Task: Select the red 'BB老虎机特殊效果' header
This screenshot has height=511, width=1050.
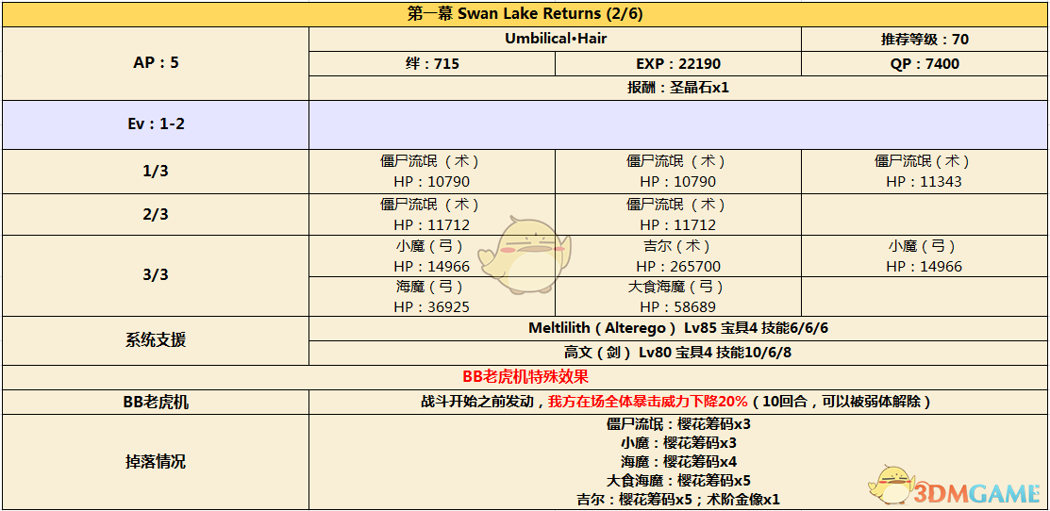Action: (x=525, y=377)
